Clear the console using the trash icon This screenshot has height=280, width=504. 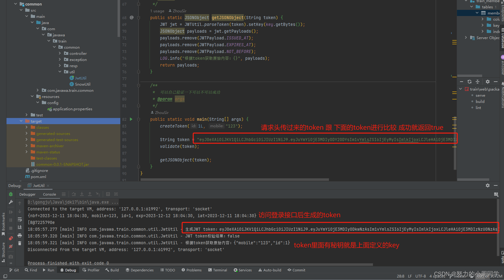(20, 243)
